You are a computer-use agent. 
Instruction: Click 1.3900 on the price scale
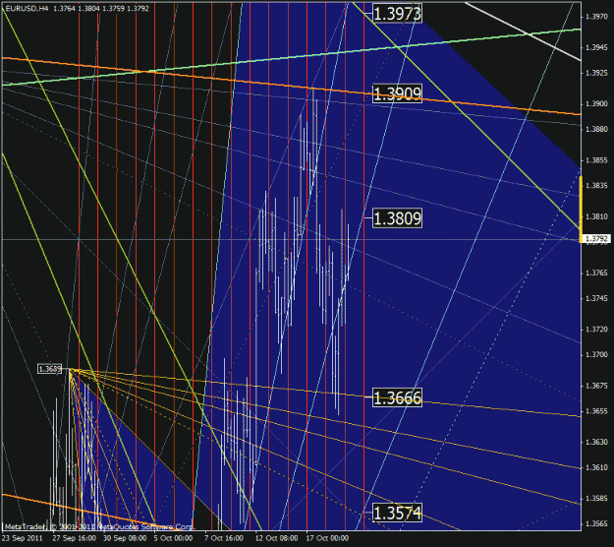(x=596, y=104)
